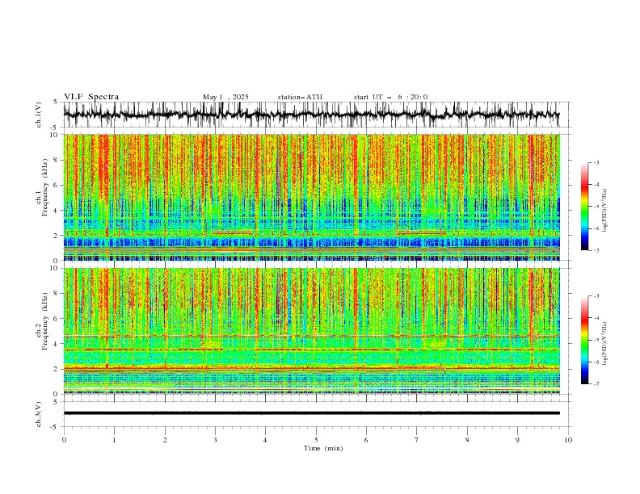Click the "-7" label on ch.2 color bar
Image resolution: width=640 pixels, height=494 pixels.
pos(596,383)
